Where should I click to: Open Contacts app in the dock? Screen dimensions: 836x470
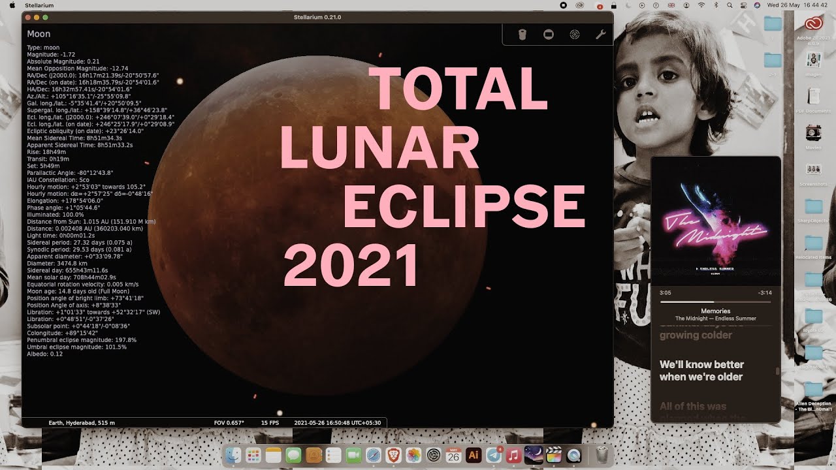pos(313,455)
